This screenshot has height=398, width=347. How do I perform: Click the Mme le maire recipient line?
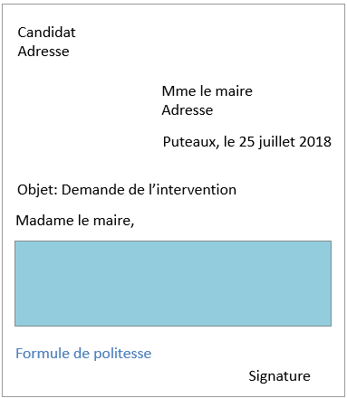coord(207,91)
